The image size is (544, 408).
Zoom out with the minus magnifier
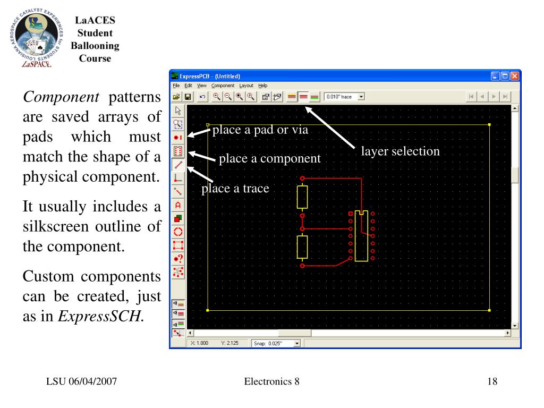[x=228, y=97]
